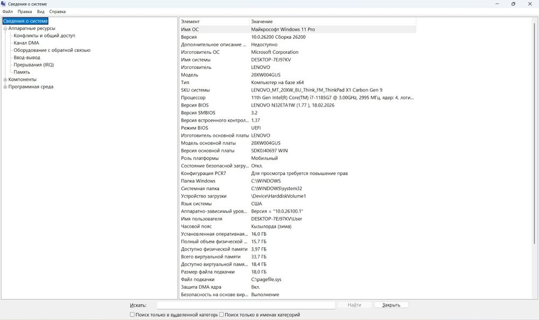The height and width of the screenshot is (320, 539).
Task: Click the Модель основной платы row
Action: pyautogui.click(x=298, y=143)
